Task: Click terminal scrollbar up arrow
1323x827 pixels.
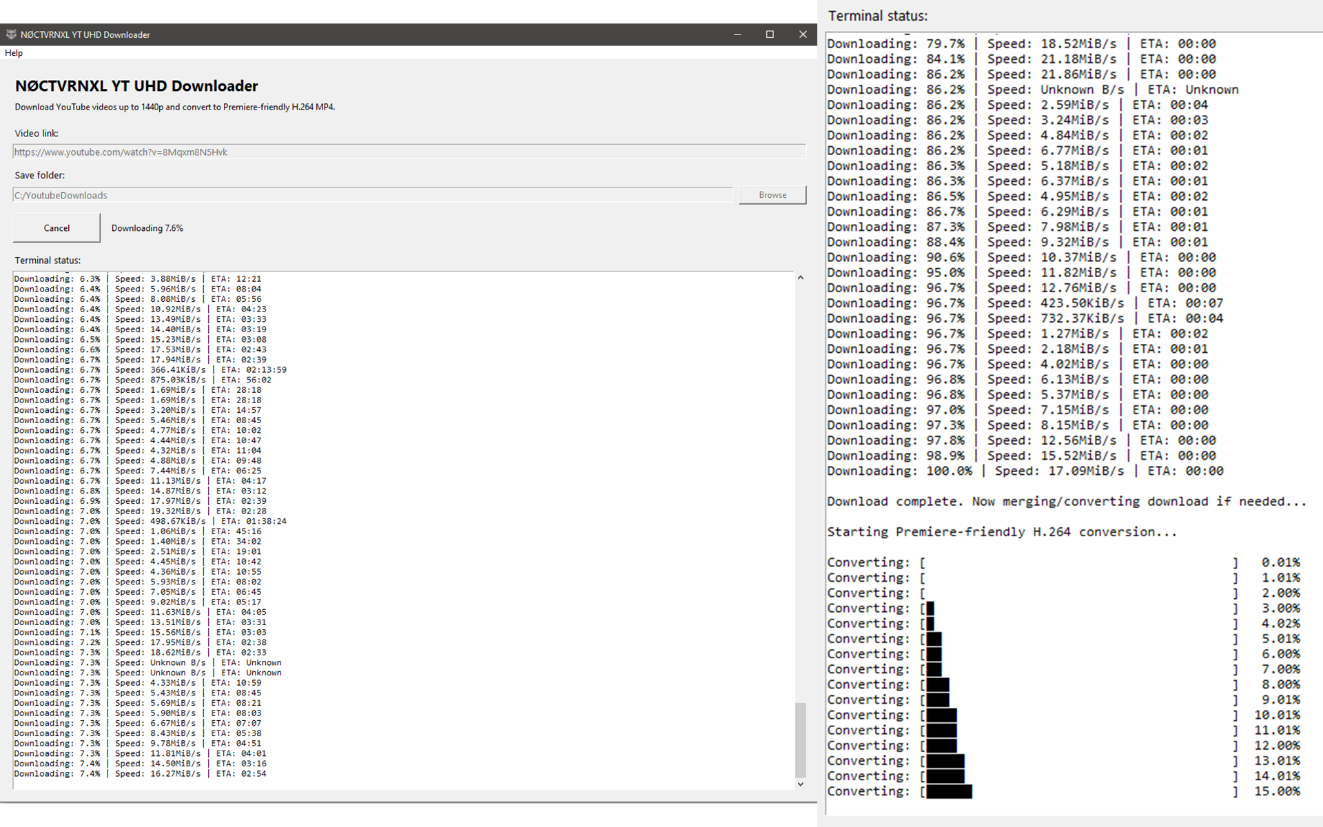Action: [800, 278]
